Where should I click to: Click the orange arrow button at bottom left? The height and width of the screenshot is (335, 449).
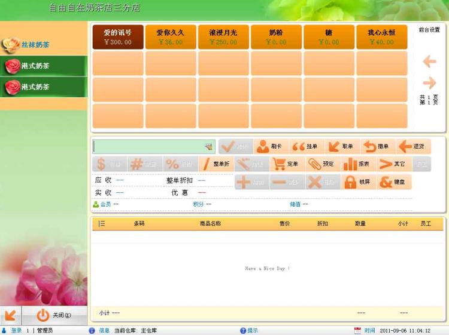[11, 315]
